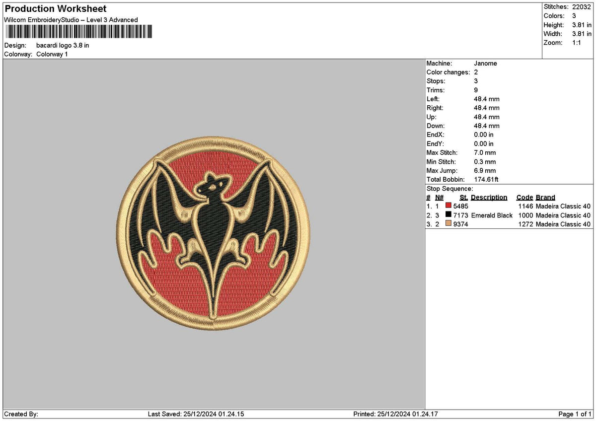Viewport: 596px width, 421px height.
Task: Click the design name bacardi logo 3.8 in
Action: [x=63, y=45]
